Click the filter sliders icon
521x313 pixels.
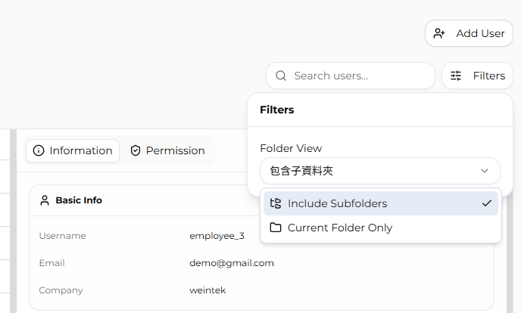pyautogui.click(x=456, y=76)
